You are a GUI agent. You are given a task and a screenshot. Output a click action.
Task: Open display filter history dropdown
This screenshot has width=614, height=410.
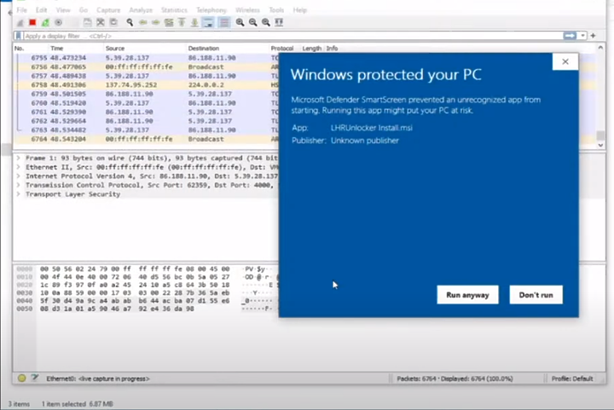(582, 36)
